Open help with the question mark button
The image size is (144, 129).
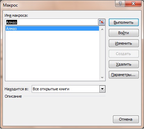[120, 4]
